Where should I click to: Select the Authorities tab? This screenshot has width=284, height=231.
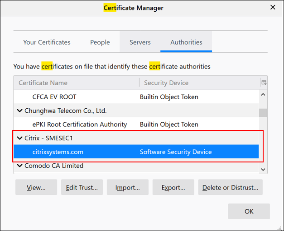pyautogui.click(x=186, y=42)
